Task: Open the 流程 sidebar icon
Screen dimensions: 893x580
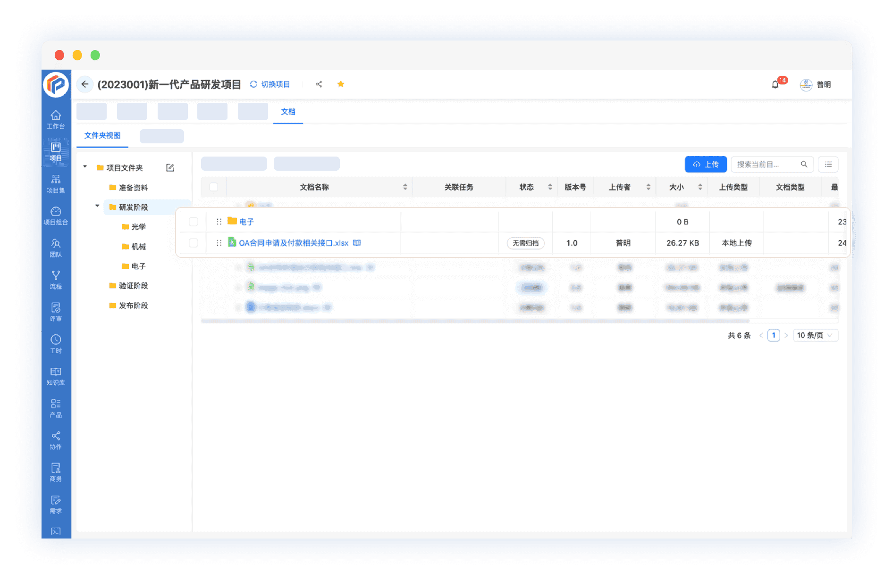Action: click(x=56, y=280)
